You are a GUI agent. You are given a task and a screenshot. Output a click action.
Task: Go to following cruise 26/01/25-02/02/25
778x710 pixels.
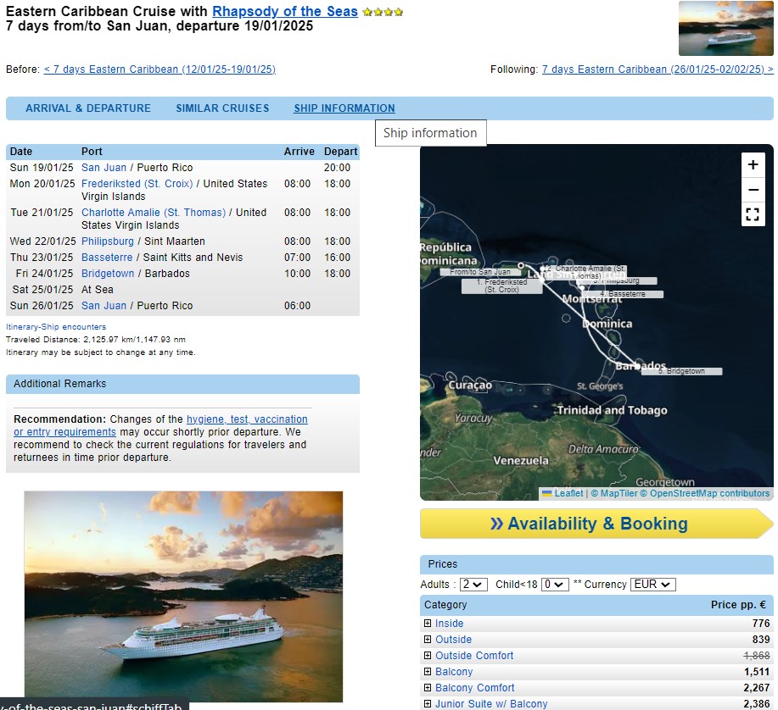(658, 69)
